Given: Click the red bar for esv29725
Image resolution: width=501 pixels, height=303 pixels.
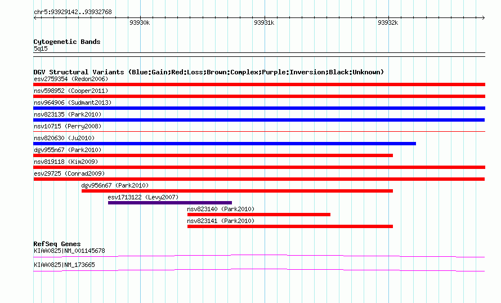Looking at the screenshot, I should point(259,179).
